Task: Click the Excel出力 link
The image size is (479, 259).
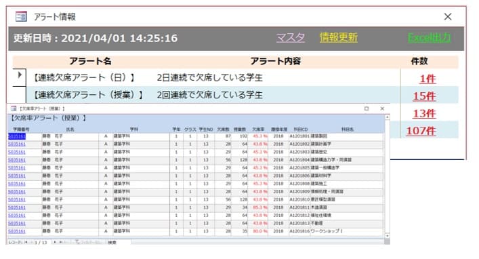Action: pos(430,37)
